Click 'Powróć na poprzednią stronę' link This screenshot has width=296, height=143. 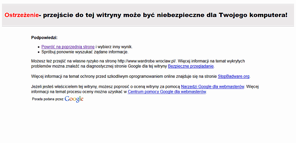[x=68, y=47]
